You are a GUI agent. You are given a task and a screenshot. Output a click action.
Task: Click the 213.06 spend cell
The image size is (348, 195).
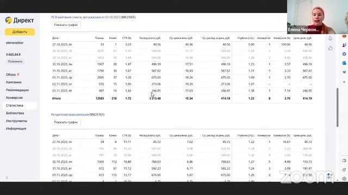[x=156, y=84]
